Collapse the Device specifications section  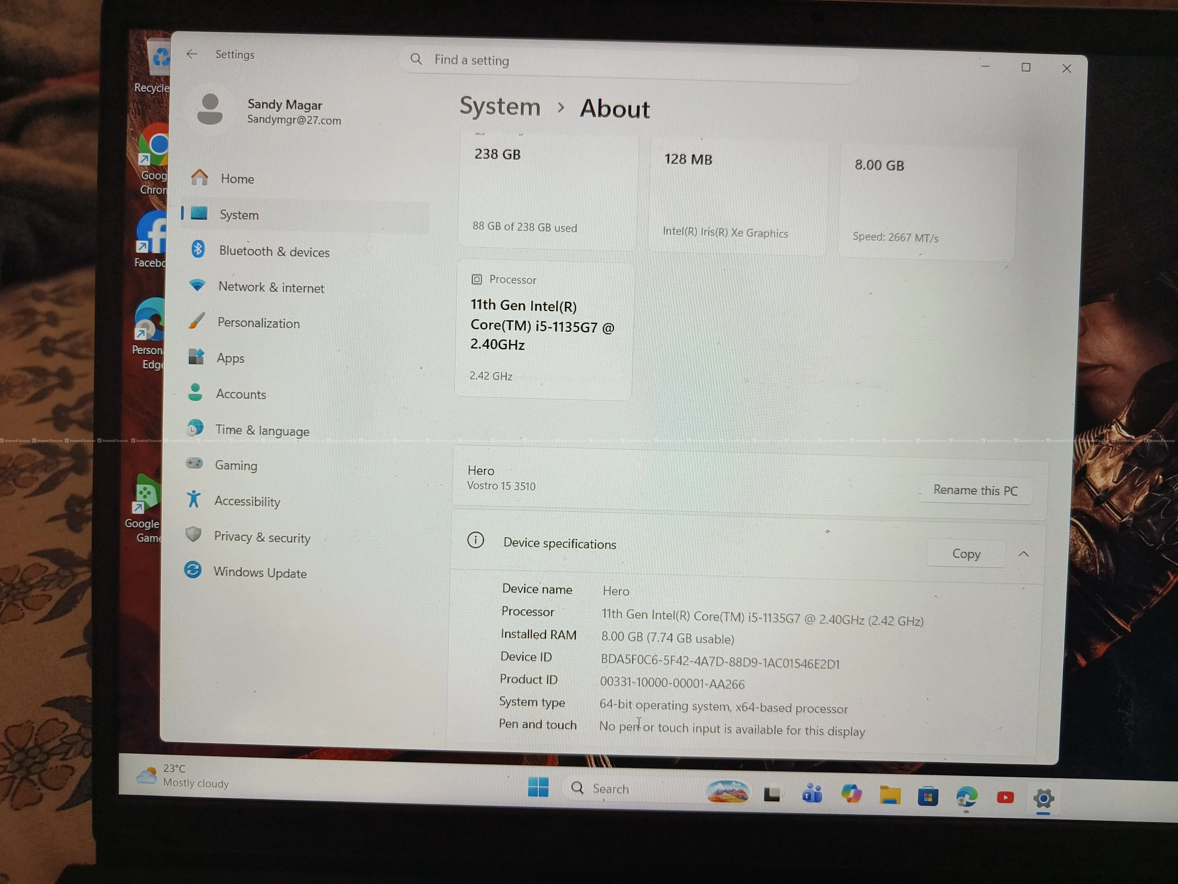(x=1023, y=554)
